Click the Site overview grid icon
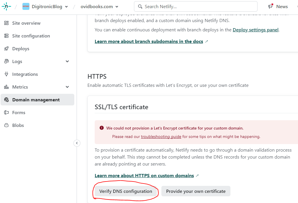 pos(6,23)
